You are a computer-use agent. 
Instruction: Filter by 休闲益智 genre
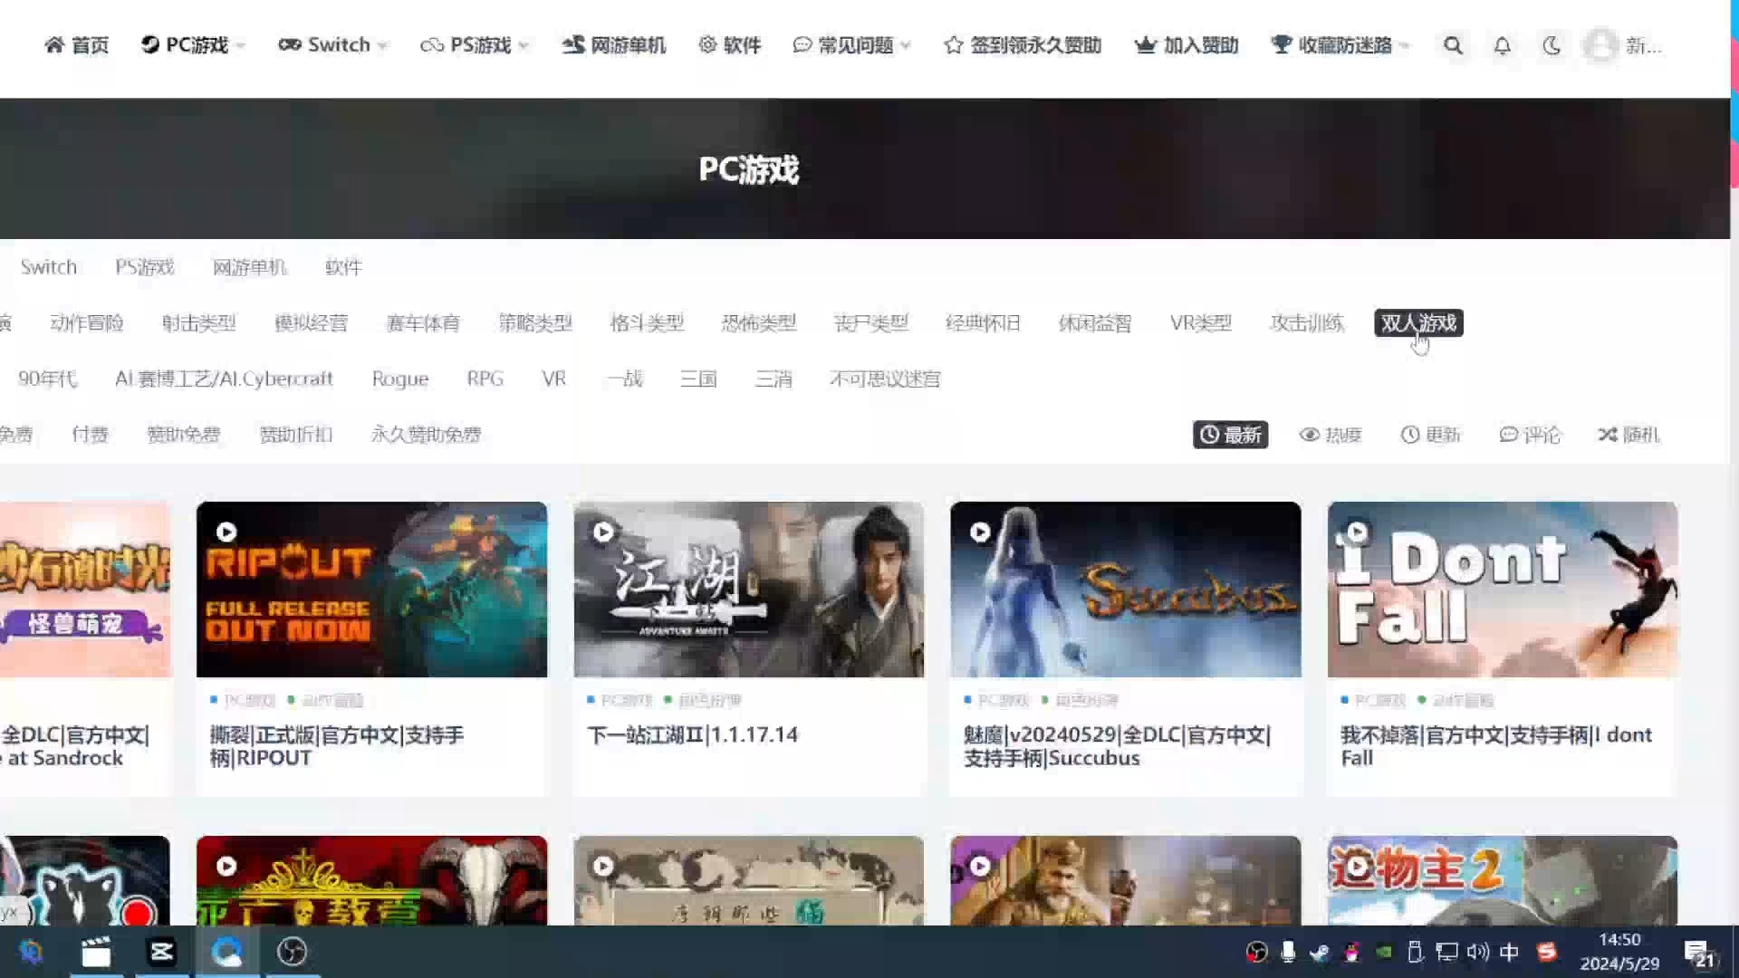(1095, 323)
